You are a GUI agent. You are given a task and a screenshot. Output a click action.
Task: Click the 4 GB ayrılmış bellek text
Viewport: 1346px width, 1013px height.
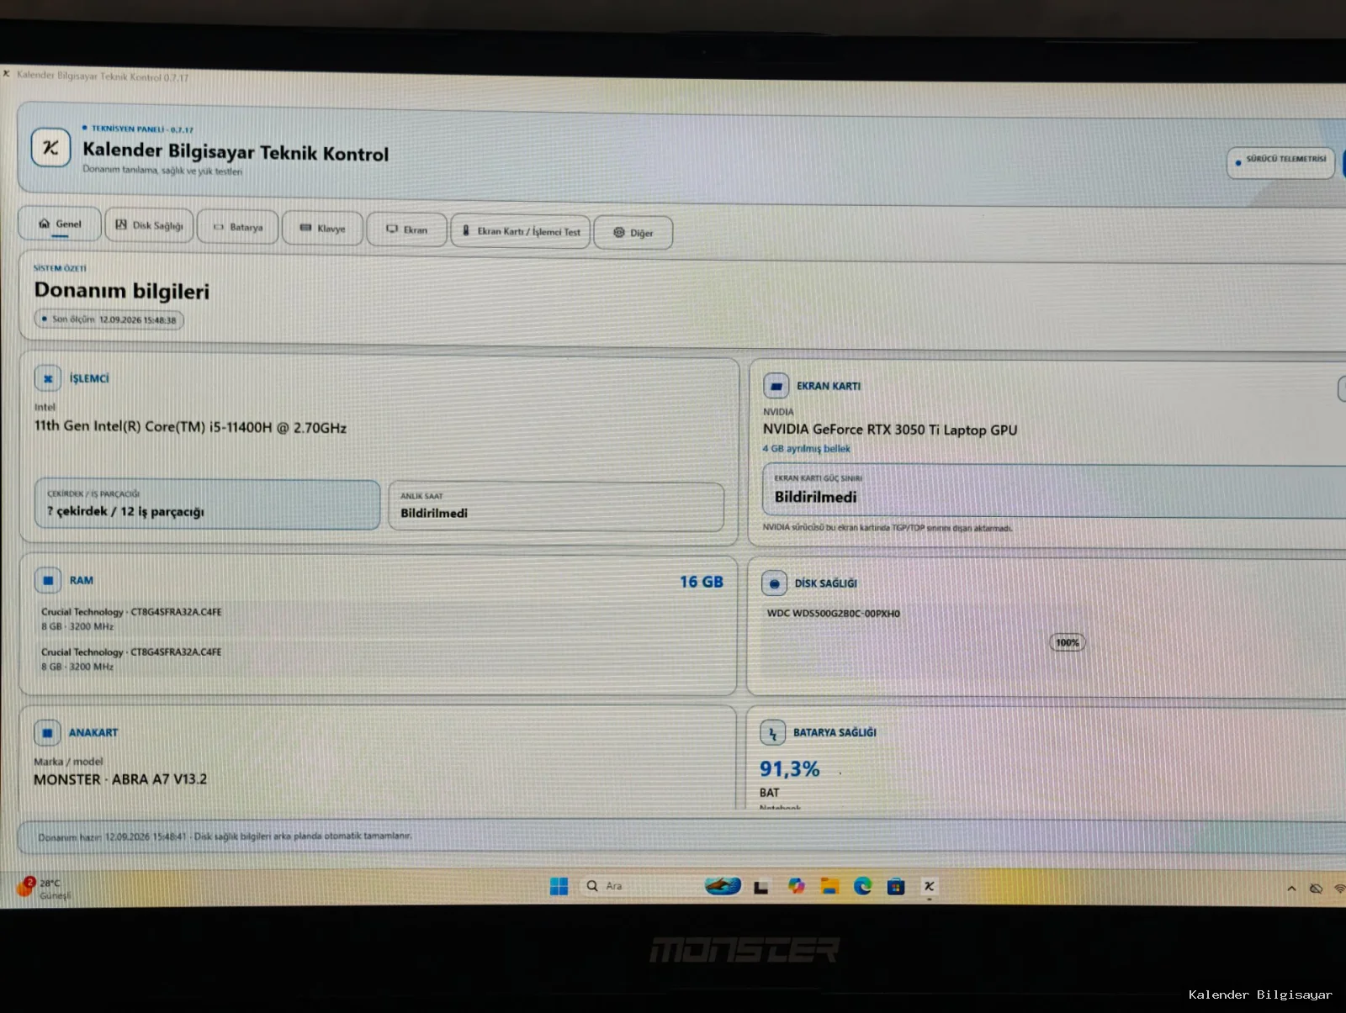(x=806, y=449)
